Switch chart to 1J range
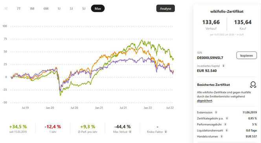This screenshot has height=143, width=261. click(x=59, y=9)
